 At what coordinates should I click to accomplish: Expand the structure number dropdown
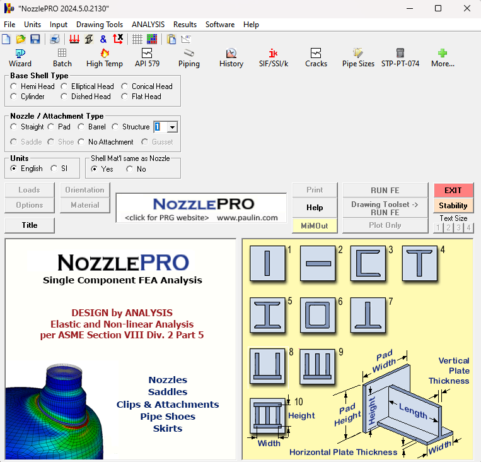pos(172,127)
